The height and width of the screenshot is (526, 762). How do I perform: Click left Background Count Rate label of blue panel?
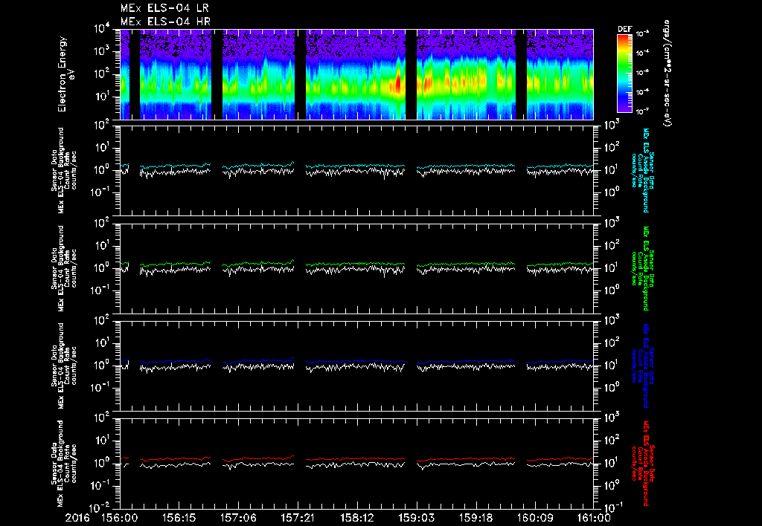[x=64, y=366]
